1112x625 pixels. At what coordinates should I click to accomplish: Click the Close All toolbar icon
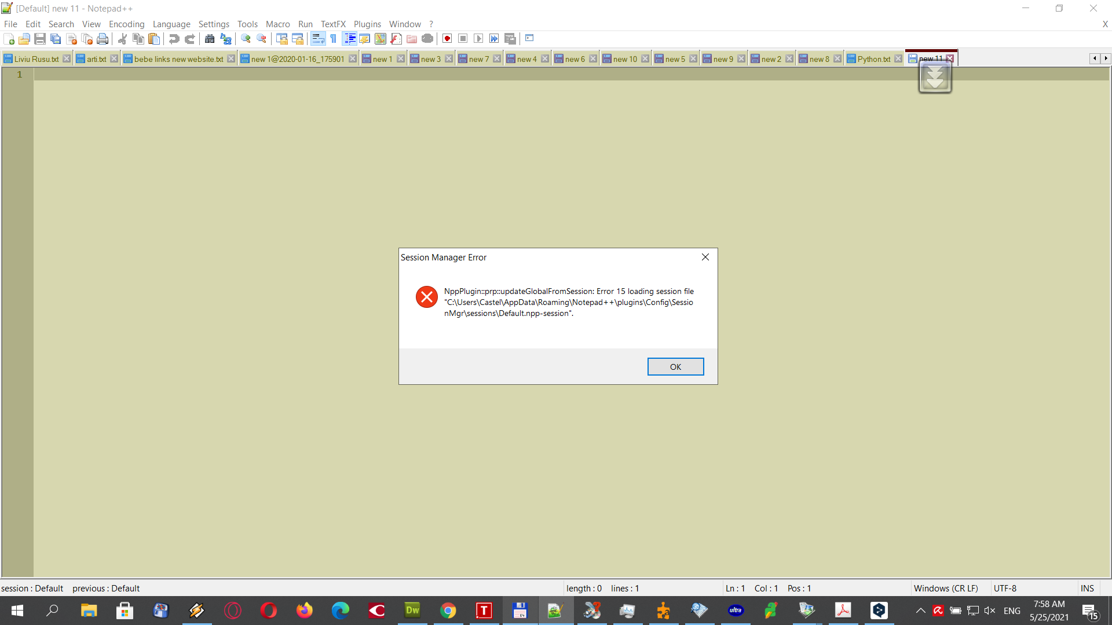(87, 39)
